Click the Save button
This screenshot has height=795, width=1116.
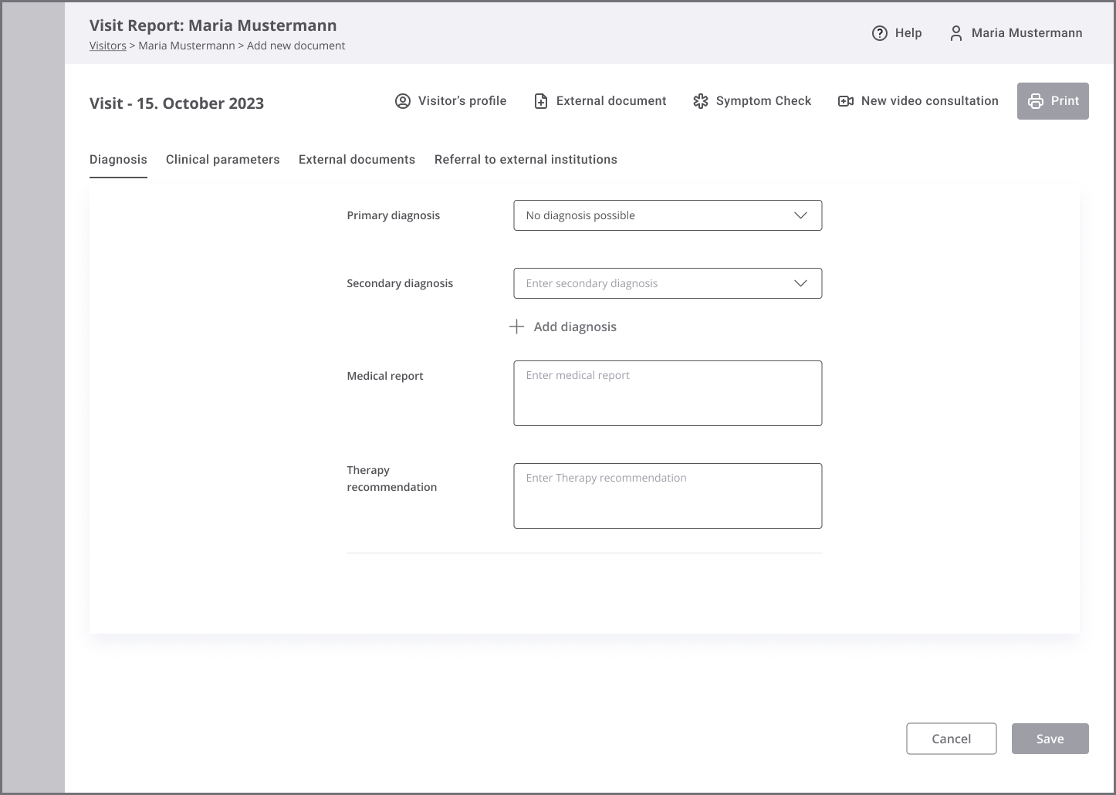click(1050, 739)
